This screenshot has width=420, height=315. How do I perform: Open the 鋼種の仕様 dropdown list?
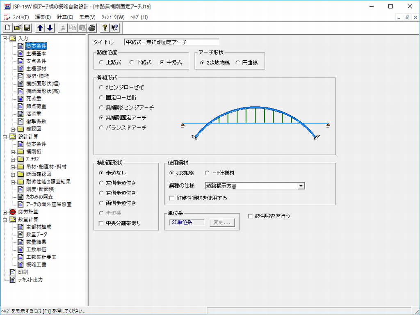(301, 186)
